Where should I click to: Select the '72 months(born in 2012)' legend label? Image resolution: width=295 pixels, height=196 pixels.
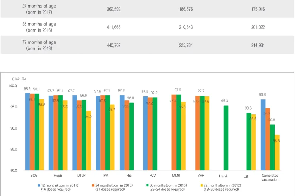[222, 185]
